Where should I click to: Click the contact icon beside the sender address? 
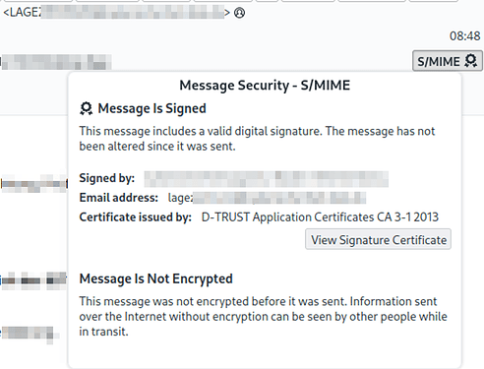[239, 13]
